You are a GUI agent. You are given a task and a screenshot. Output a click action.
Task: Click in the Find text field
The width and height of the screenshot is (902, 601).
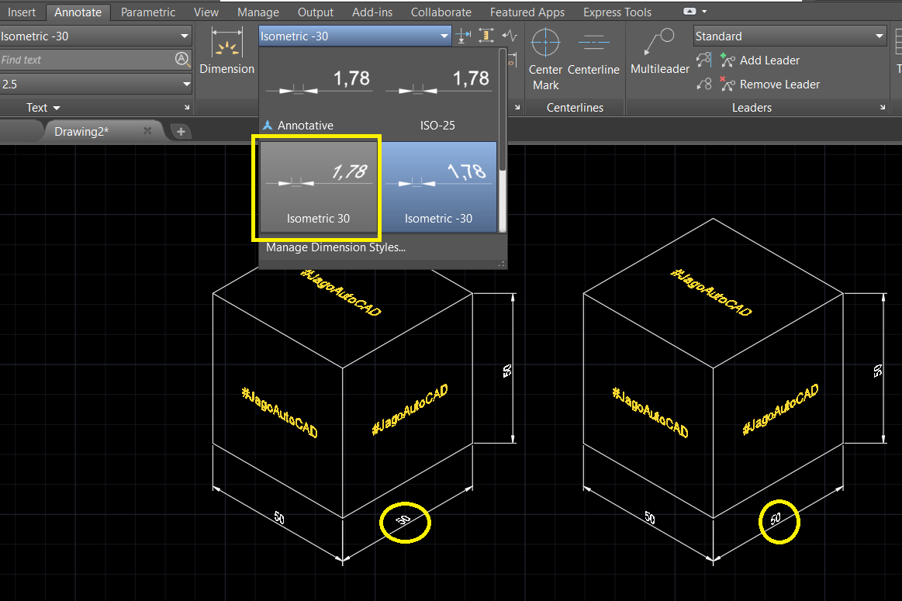(86, 60)
